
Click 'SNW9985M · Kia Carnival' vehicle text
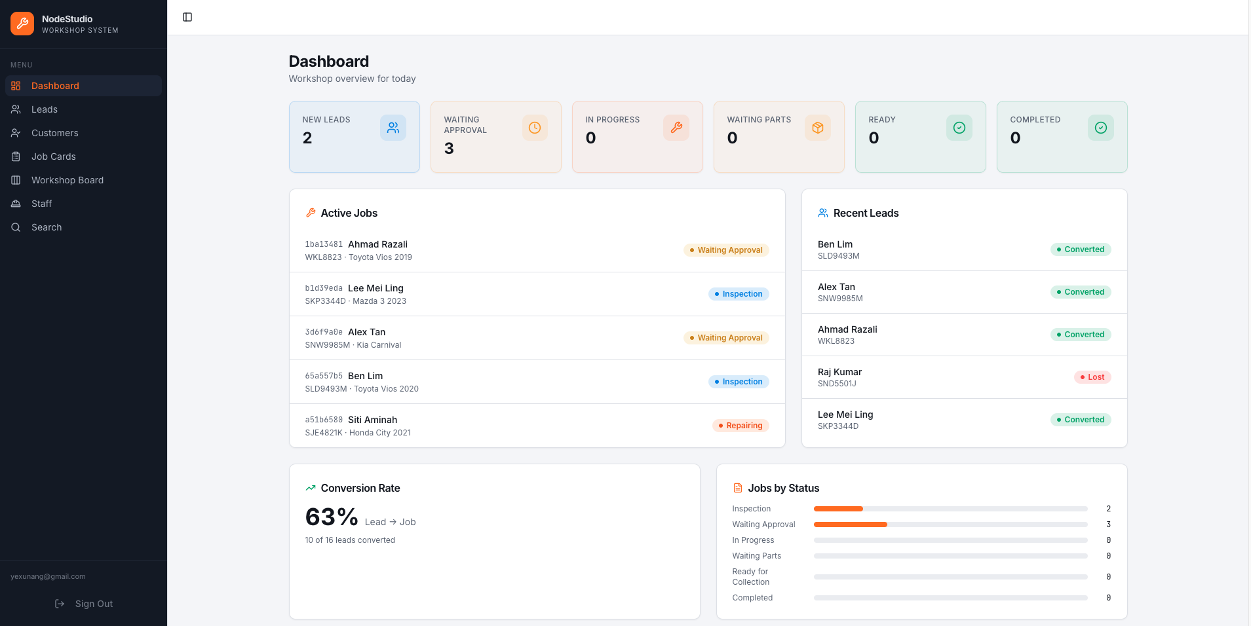(x=353, y=345)
